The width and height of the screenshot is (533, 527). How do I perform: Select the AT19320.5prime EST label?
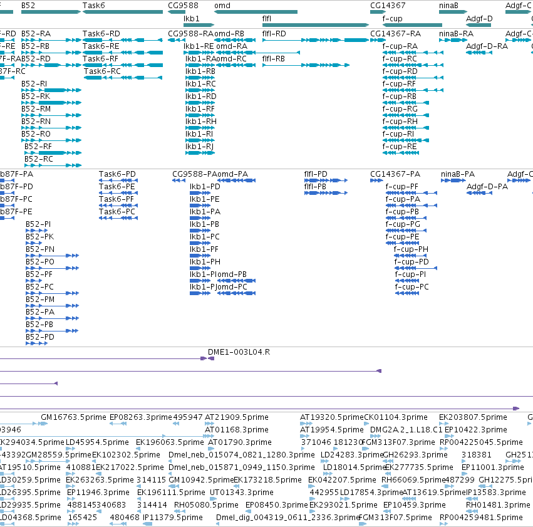pyautogui.click(x=332, y=417)
